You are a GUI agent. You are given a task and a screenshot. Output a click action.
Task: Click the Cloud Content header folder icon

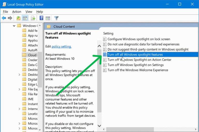click(x=49, y=26)
